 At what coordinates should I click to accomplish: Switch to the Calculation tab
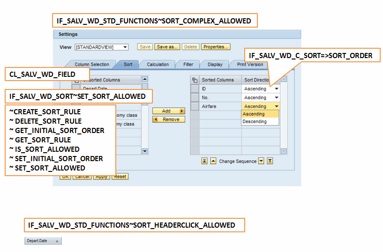(x=158, y=65)
